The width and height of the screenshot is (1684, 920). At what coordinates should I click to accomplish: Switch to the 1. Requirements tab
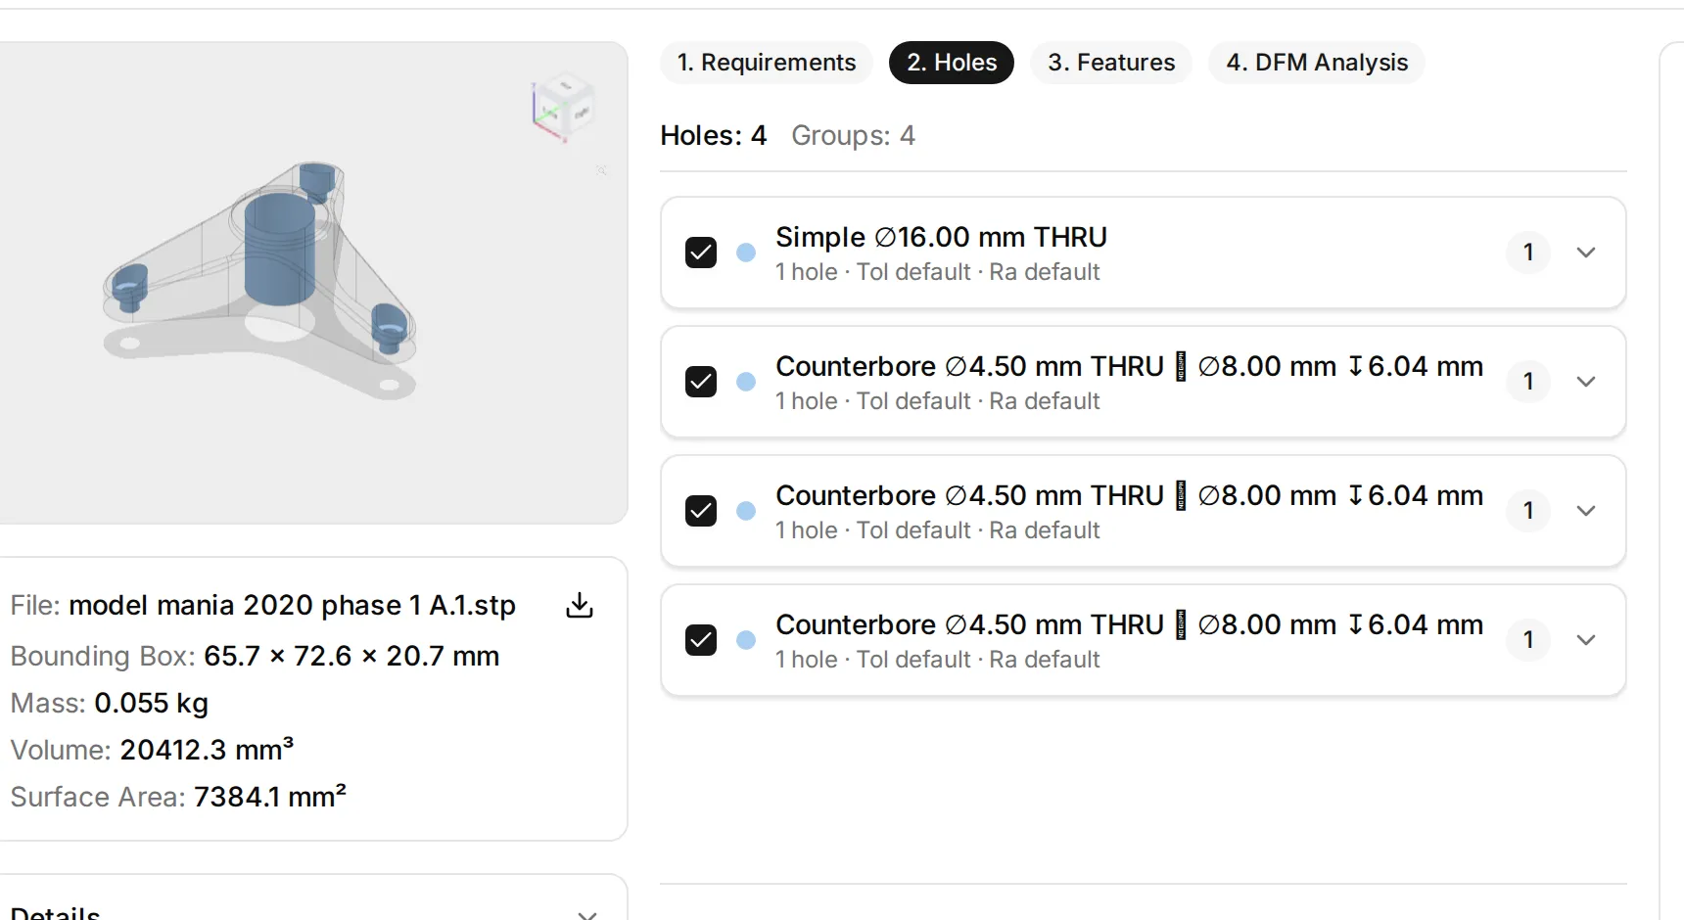767,63
